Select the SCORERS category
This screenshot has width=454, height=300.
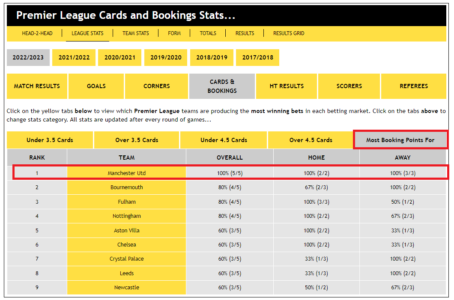click(x=349, y=86)
